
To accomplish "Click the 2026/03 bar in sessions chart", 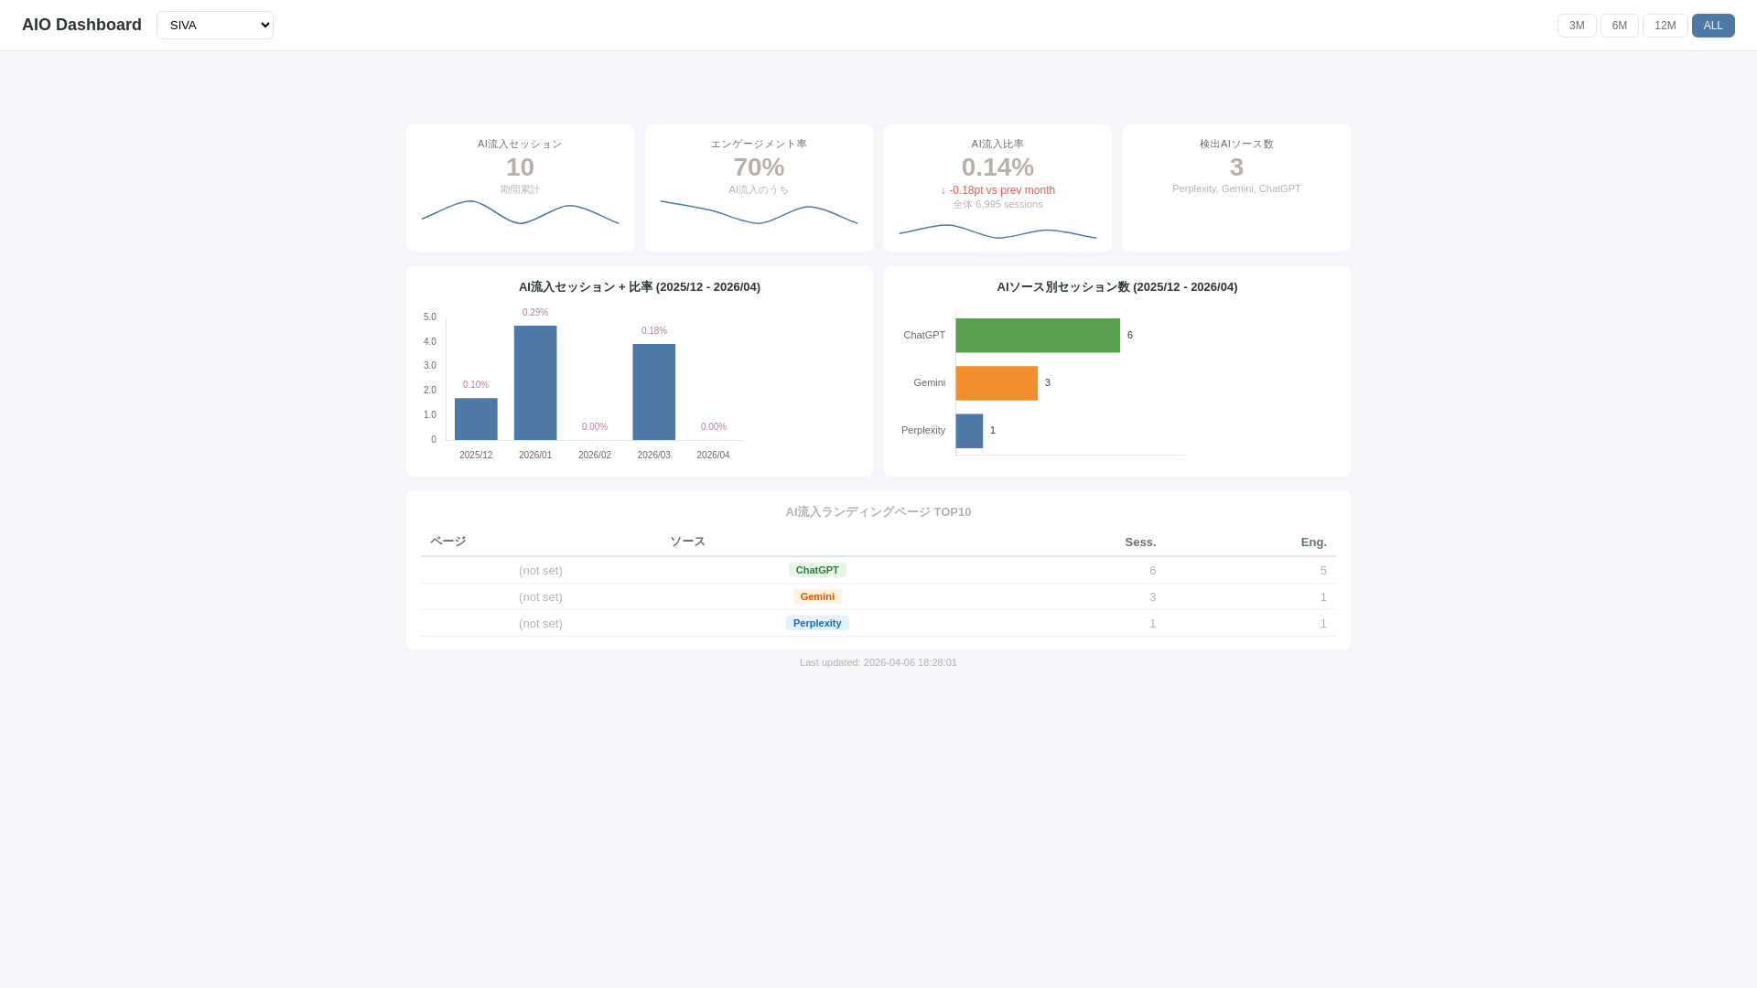I will [x=654, y=392].
